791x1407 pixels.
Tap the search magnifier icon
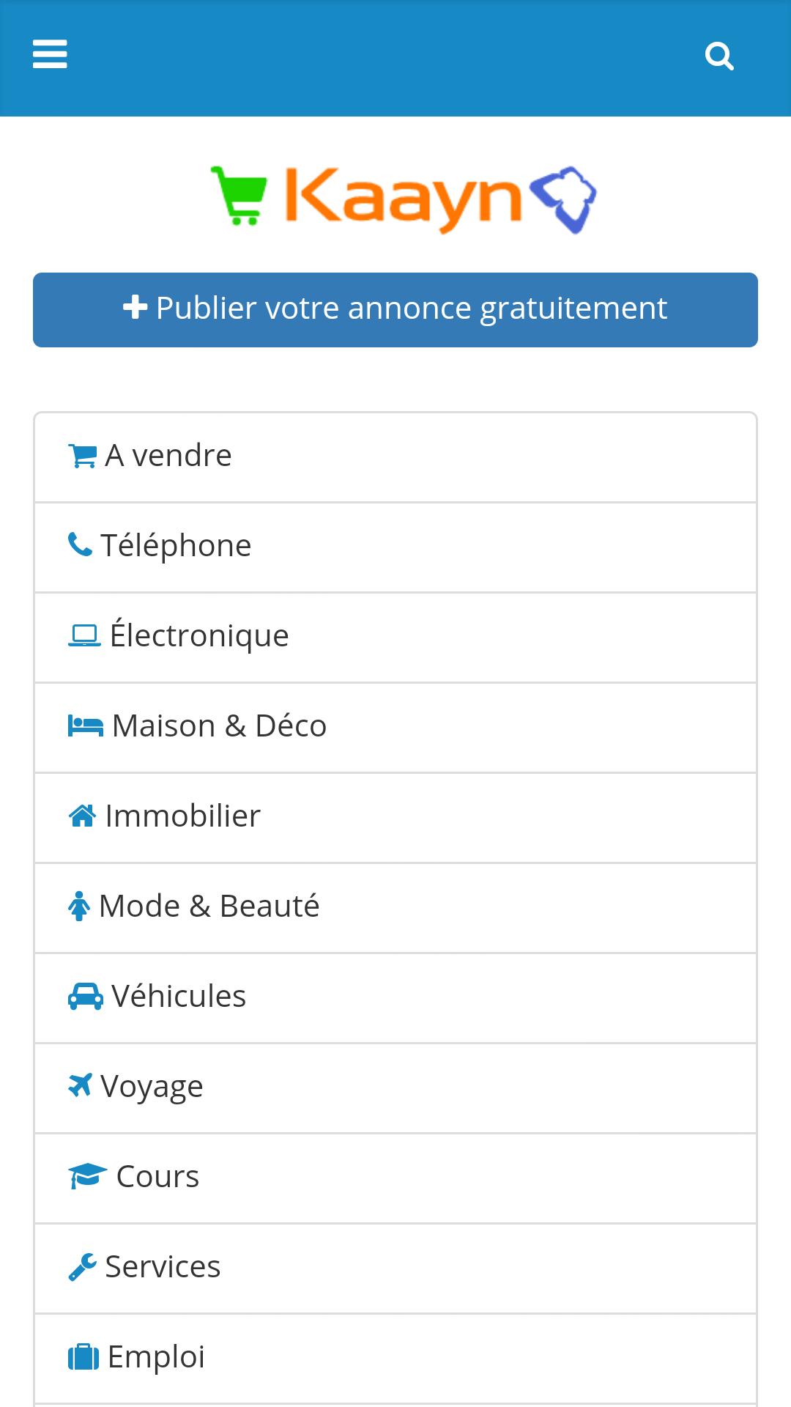(x=719, y=56)
